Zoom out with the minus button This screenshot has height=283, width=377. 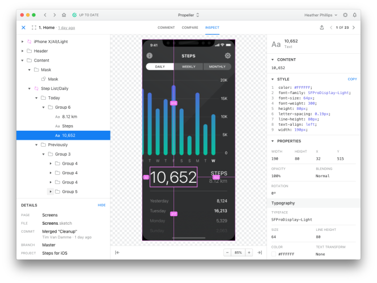tap(227, 252)
